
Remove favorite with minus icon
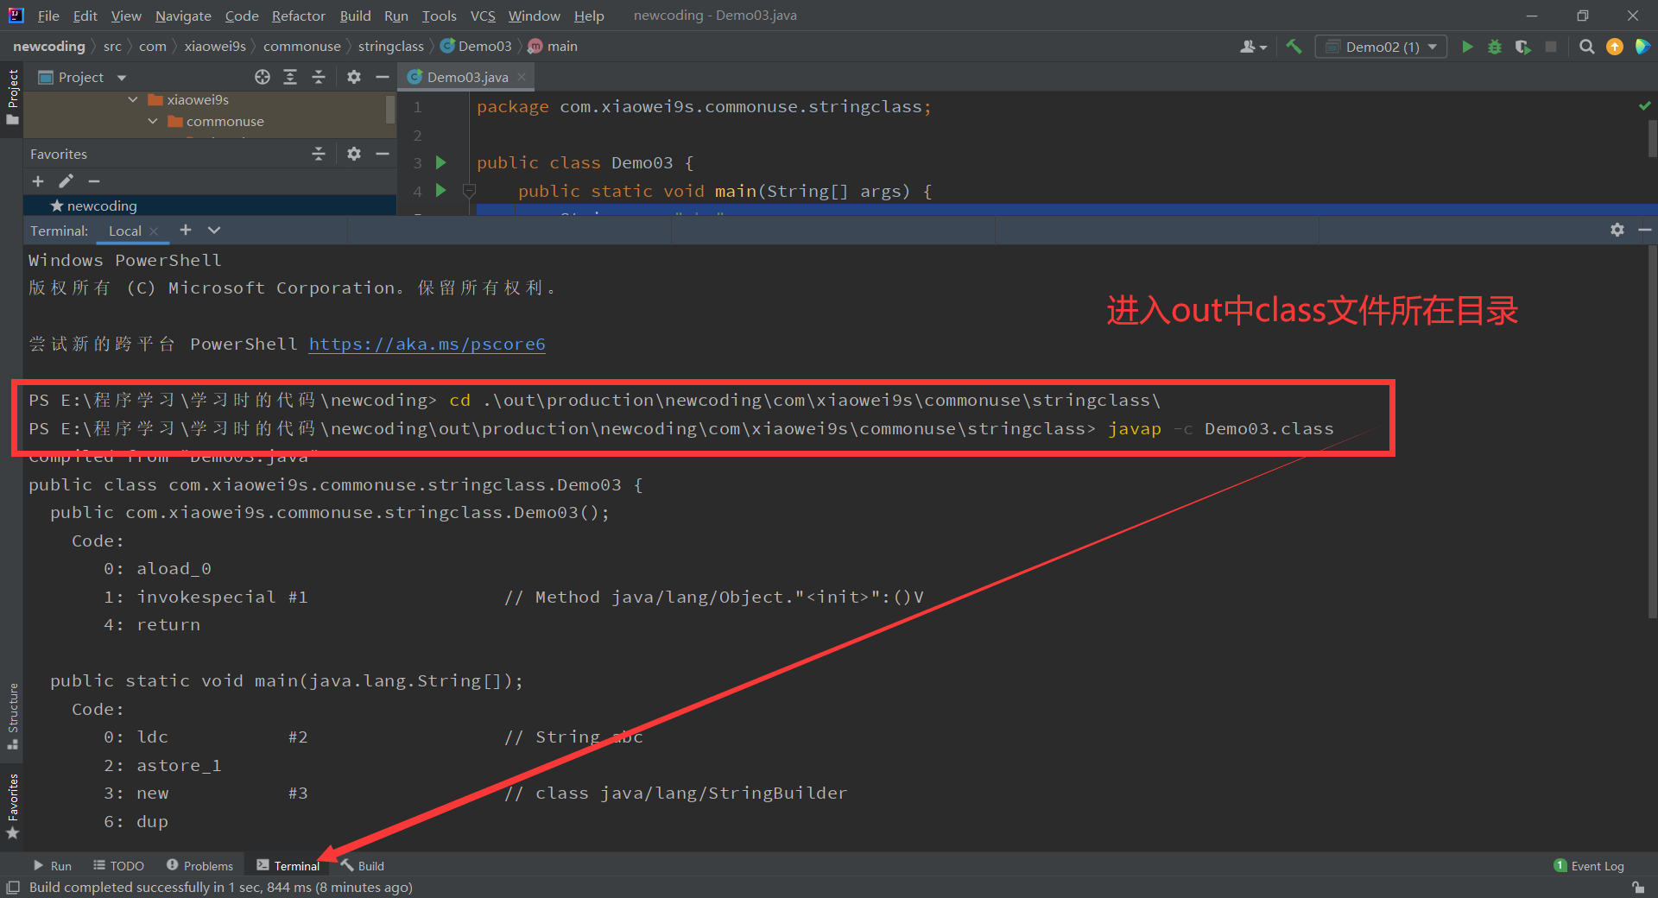tap(94, 181)
